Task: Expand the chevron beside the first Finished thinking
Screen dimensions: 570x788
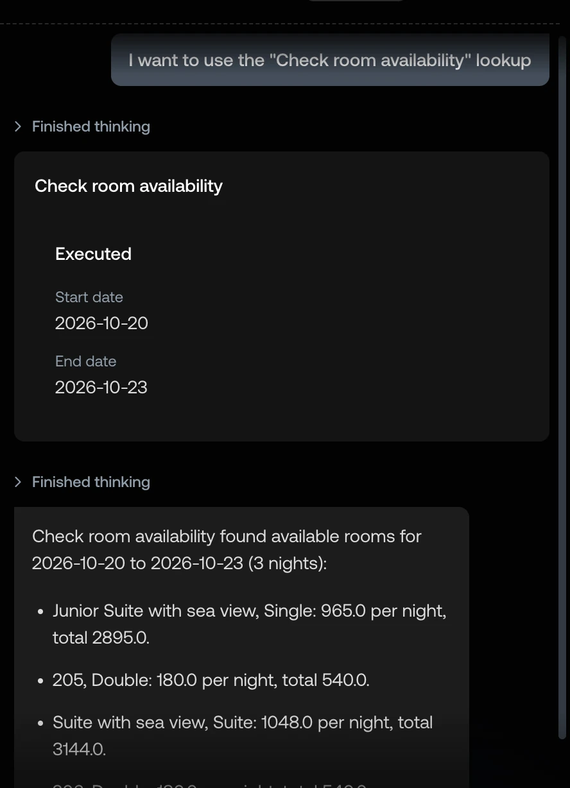Action: [18, 126]
